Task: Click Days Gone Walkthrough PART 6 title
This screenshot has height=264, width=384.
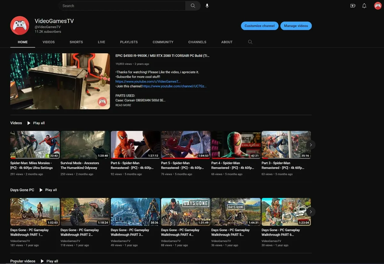Action: (x=281, y=232)
